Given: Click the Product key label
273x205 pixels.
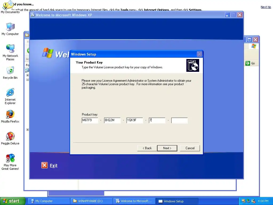Looking at the screenshot, I should pos(90,115).
